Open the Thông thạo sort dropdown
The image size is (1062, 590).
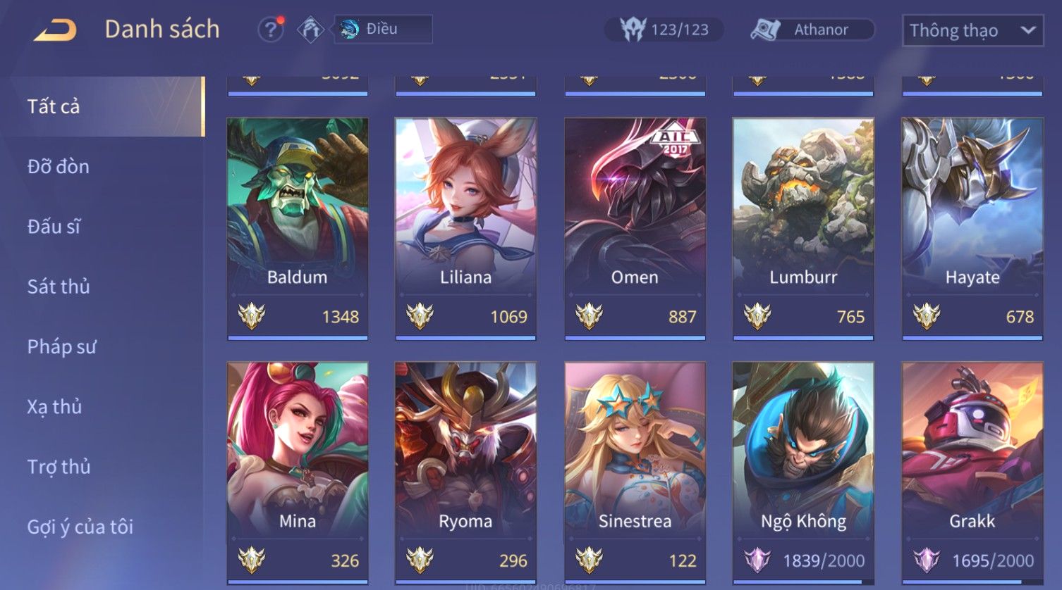tap(972, 31)
